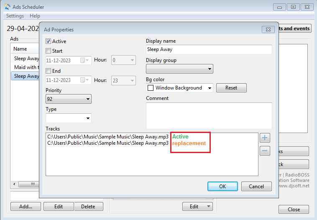Click into the Display name field
317x220 pixels.
[x=209, y=49]
